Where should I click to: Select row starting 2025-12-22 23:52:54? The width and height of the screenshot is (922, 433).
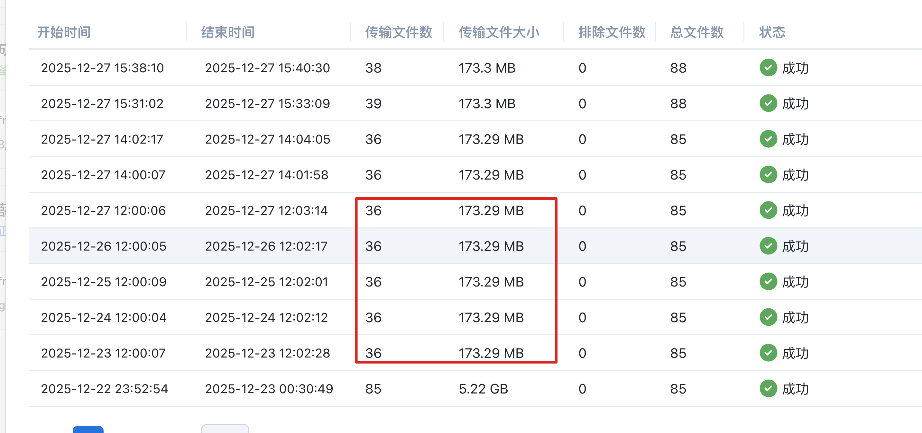click(x=105, y=389)
